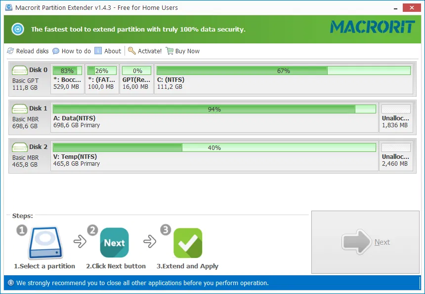Click the banner slogan text
425x294 pixels.
point(138,29)
